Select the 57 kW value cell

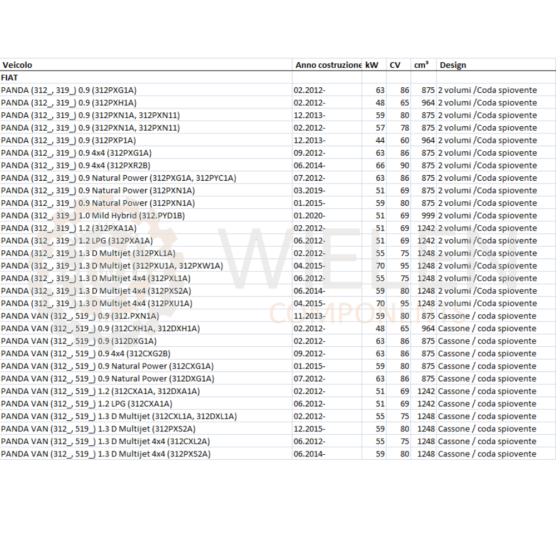tap(374, 128)
